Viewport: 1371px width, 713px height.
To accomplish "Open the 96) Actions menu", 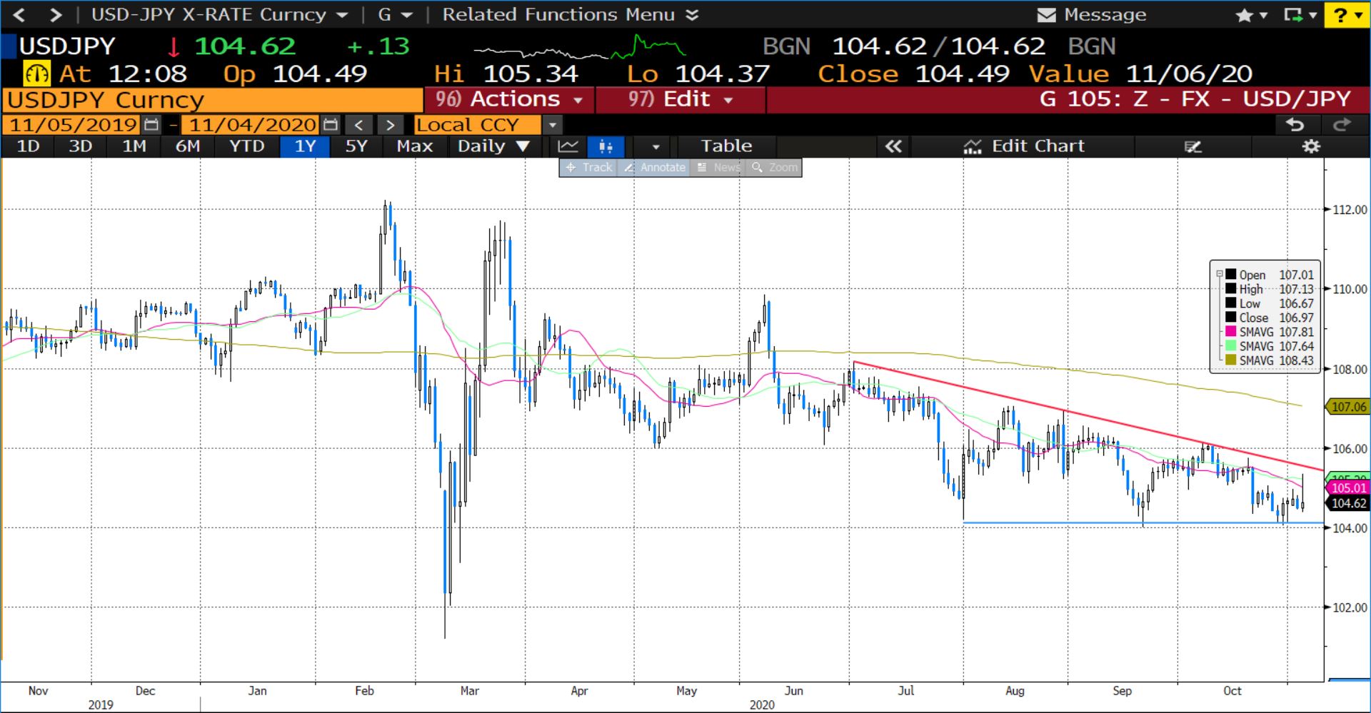I will click(x=509, y=99).
